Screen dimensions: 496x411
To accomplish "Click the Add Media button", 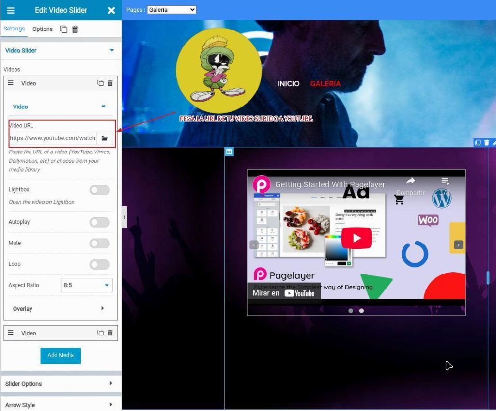I will tap(61, 355).
